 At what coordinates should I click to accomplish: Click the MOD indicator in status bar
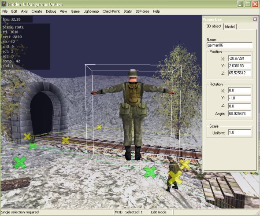[x=119, y=212]
